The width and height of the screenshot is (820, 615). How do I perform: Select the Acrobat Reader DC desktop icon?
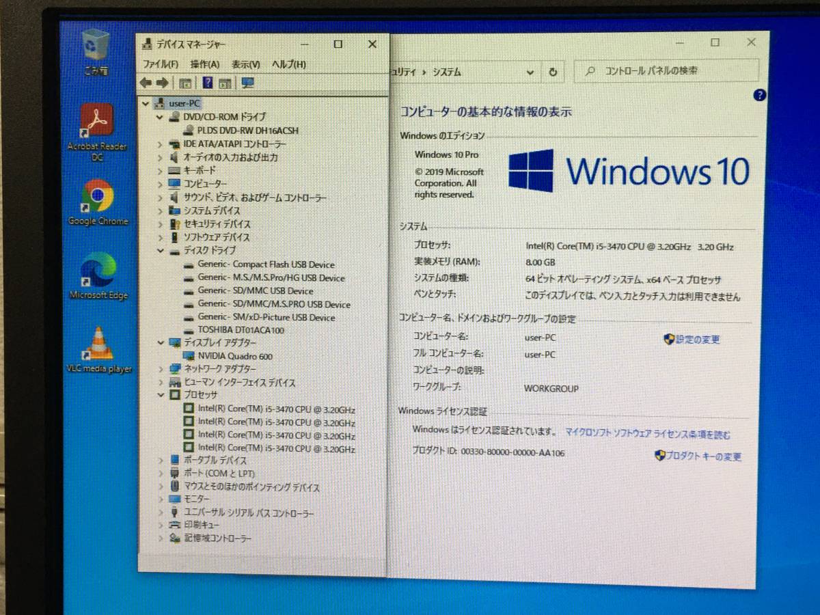tap(97, 132)
